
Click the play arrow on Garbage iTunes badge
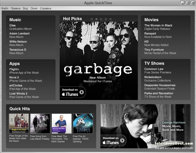tap(82, 92)
